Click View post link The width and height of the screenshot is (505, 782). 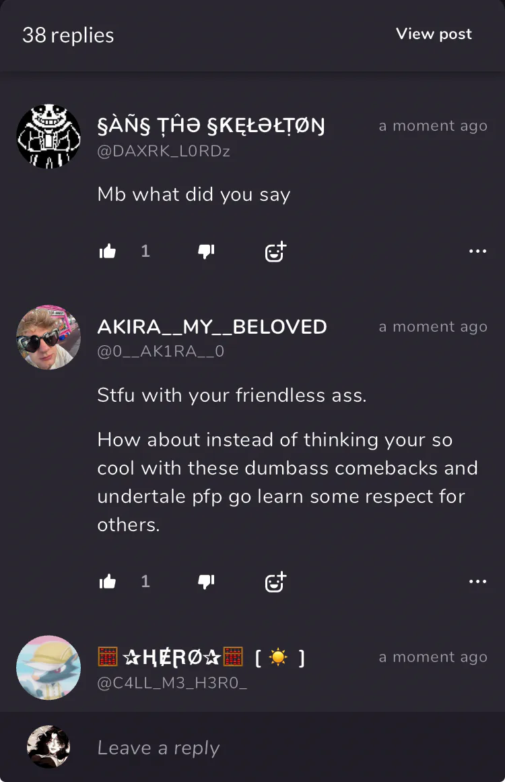(434, 34)
